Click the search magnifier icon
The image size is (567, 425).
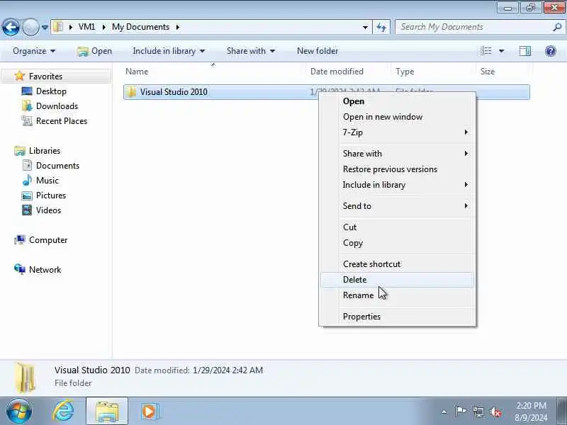coord(557,27)
